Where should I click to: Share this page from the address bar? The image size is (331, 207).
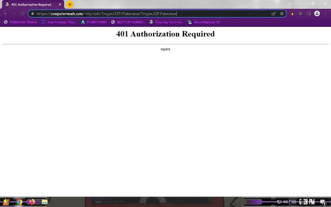click(x=274, y=13)
